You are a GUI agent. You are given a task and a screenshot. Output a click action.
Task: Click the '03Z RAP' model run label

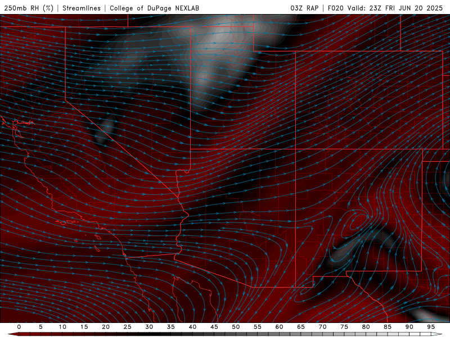click(x=304, y=8)
